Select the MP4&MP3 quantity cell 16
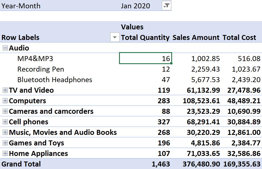This screenshot has width=262, height=169. coord(145,58)
